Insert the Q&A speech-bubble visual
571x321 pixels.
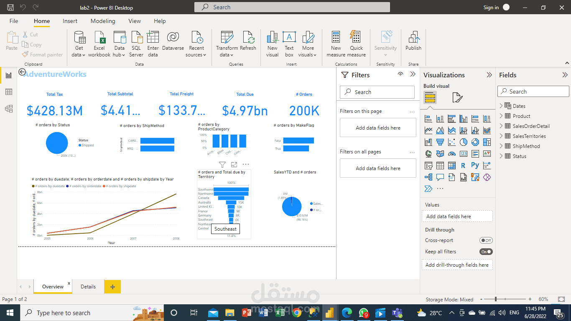point(440,177)
